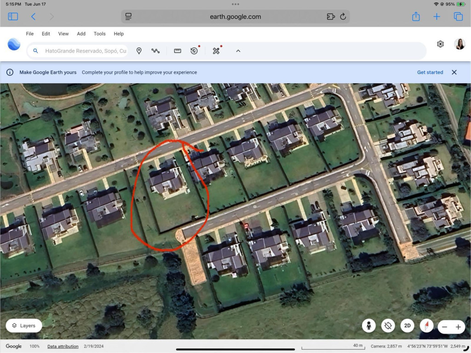Click the Get started link
This screenshot has height=353, width=471.
(430, 72)
